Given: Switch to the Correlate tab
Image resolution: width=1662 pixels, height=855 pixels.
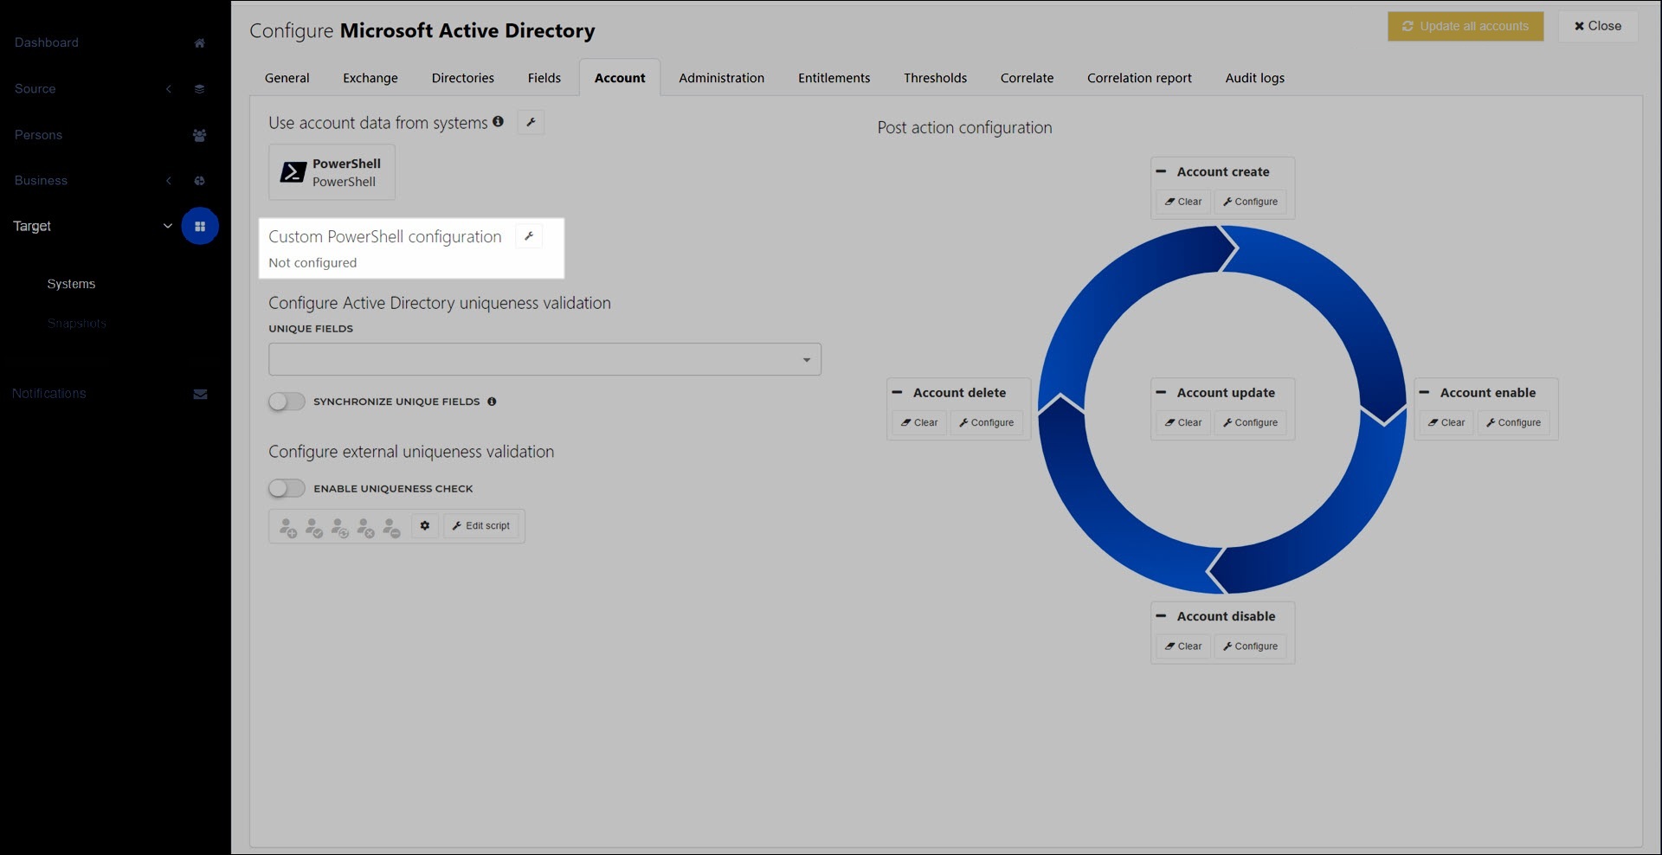Looking at the screenshot, I should pos(1027,78).
